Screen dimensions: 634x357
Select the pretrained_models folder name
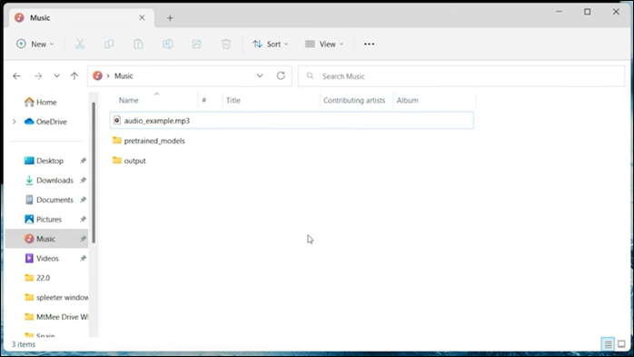pyautogui.click(x=154, y=141)
